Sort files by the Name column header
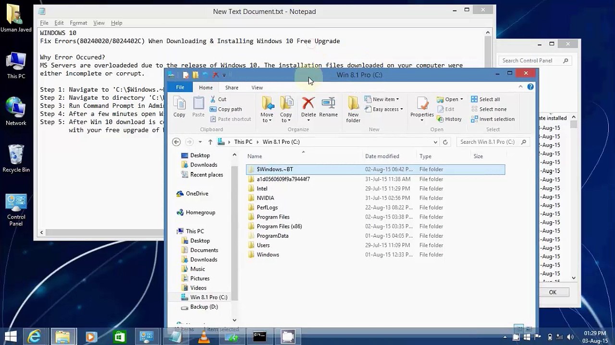Screen dimensions: 615x345 [x=304, y=156]
